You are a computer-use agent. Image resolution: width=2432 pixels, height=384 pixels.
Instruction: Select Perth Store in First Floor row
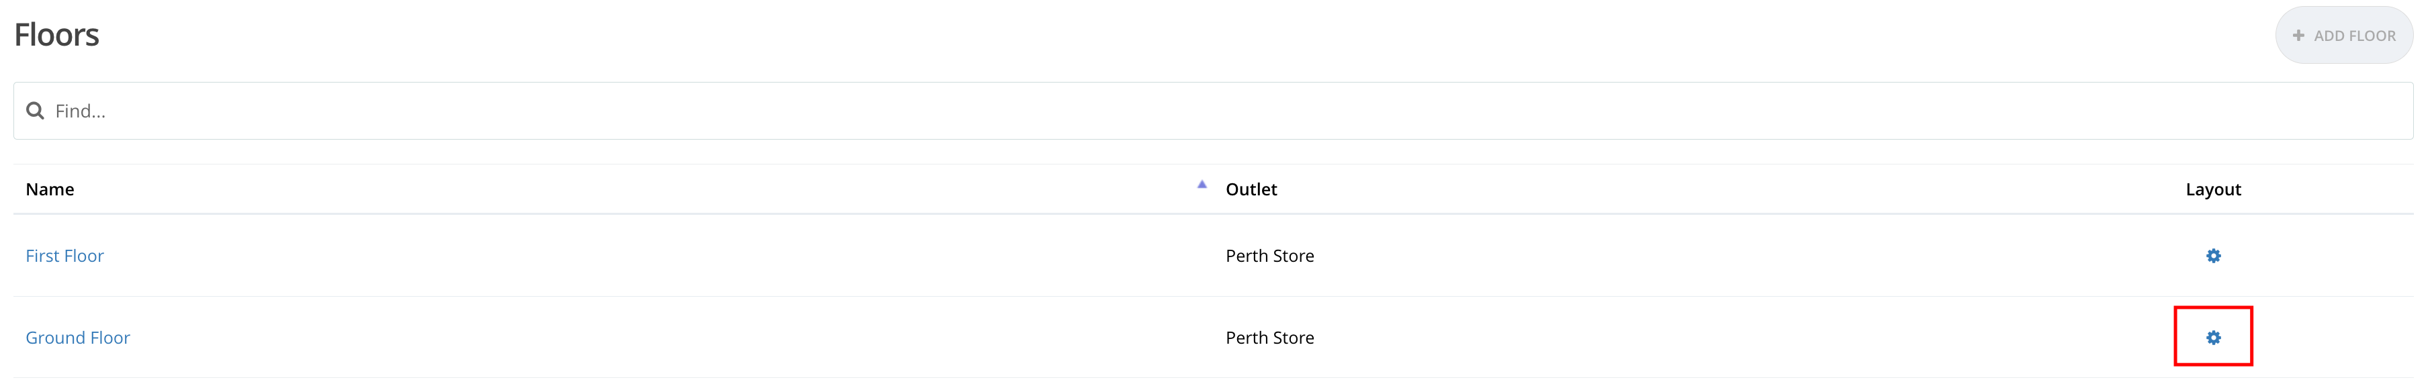coord(1269,256)
